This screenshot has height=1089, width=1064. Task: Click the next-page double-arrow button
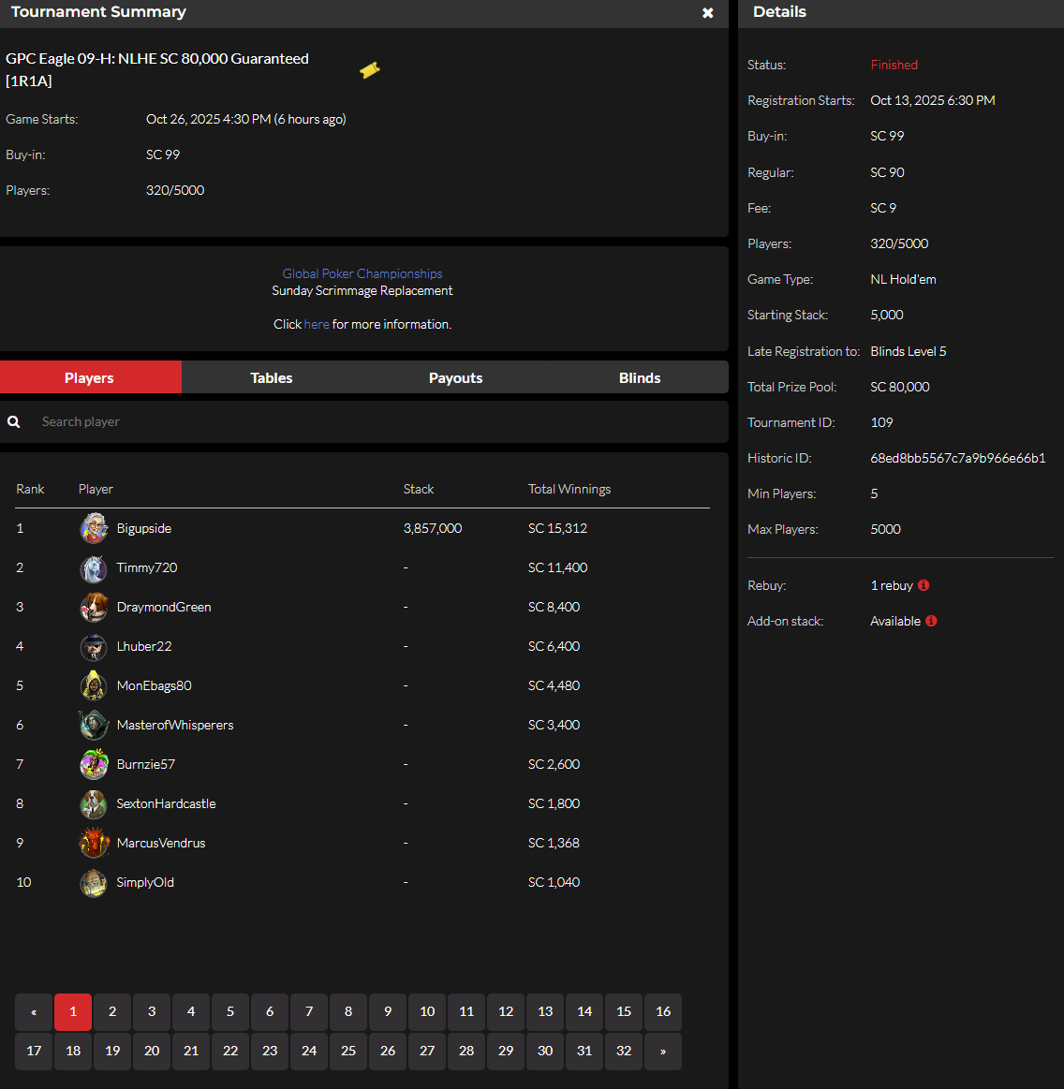(x=663, y=1052)
